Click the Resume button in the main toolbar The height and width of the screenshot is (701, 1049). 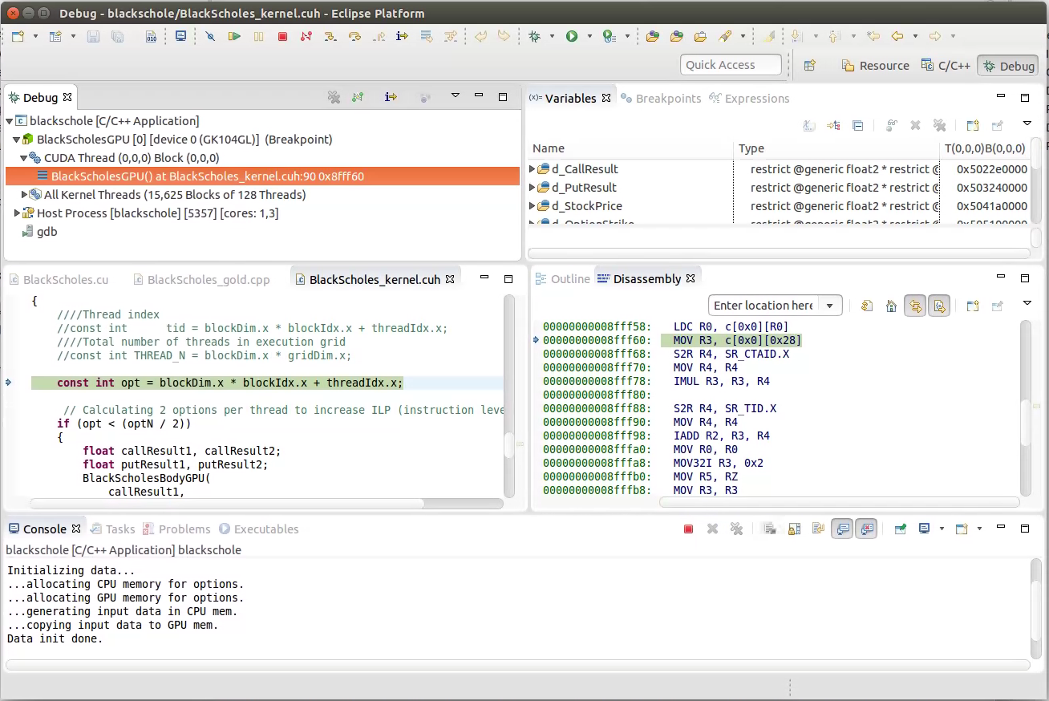coord(234,36)
